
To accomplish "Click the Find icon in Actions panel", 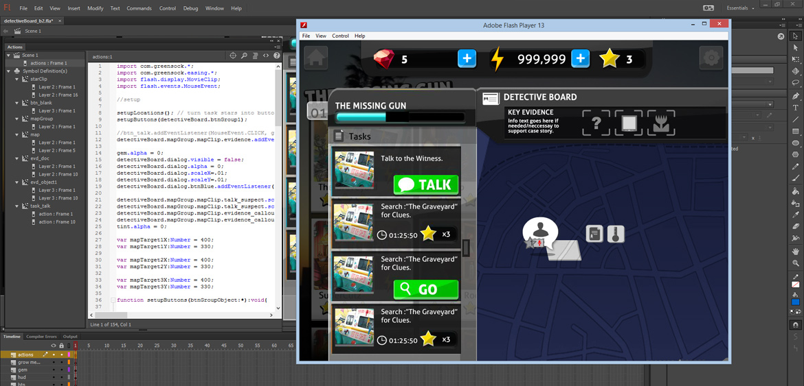I will tap(244, 56).
